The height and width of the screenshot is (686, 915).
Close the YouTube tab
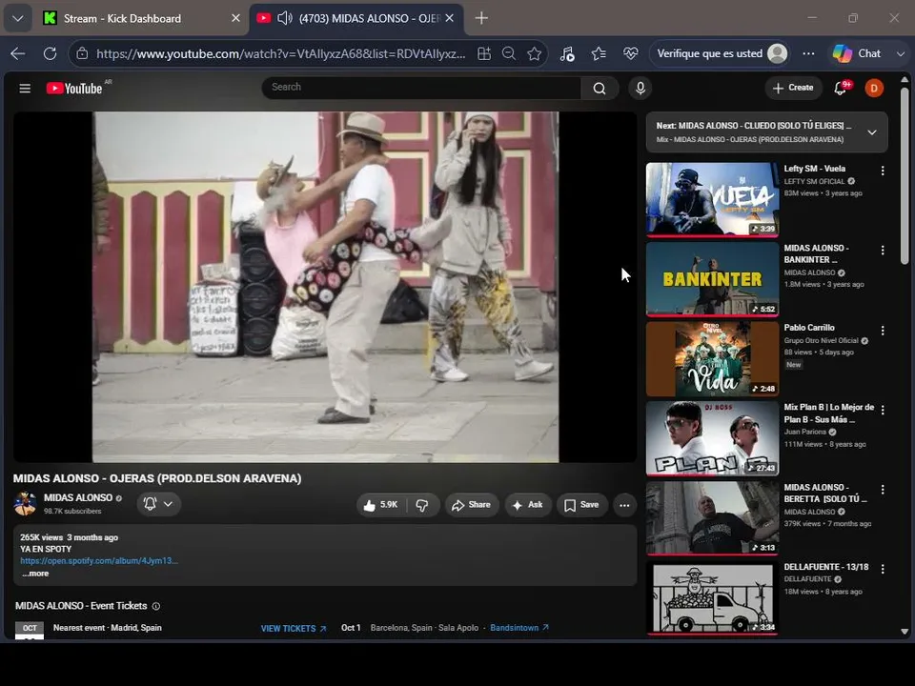(x=449, y=19)
